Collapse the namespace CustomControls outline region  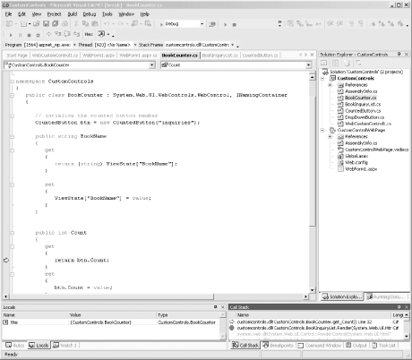point(13,81)
